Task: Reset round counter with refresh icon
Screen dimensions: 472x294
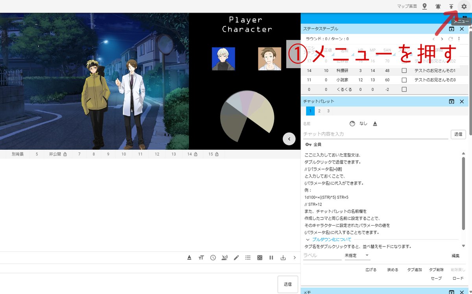Action: point(451,39)
